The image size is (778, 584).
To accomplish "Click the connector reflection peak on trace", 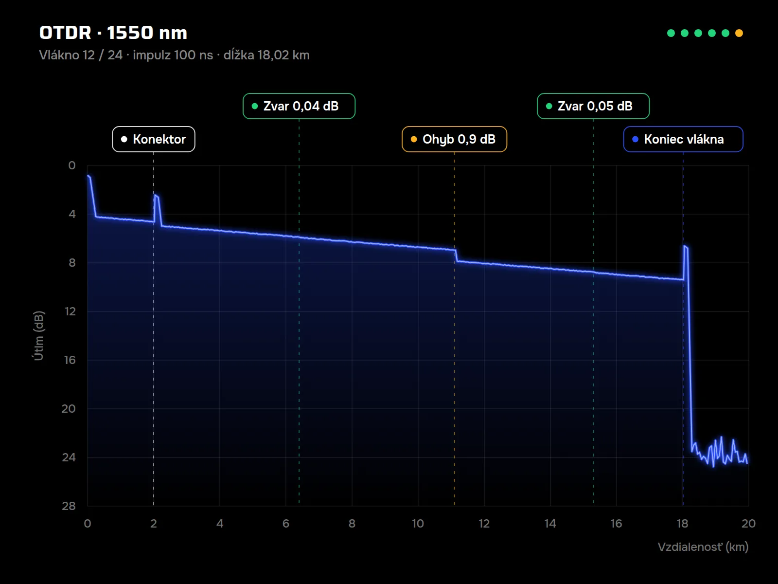I will tap(156, 196).
